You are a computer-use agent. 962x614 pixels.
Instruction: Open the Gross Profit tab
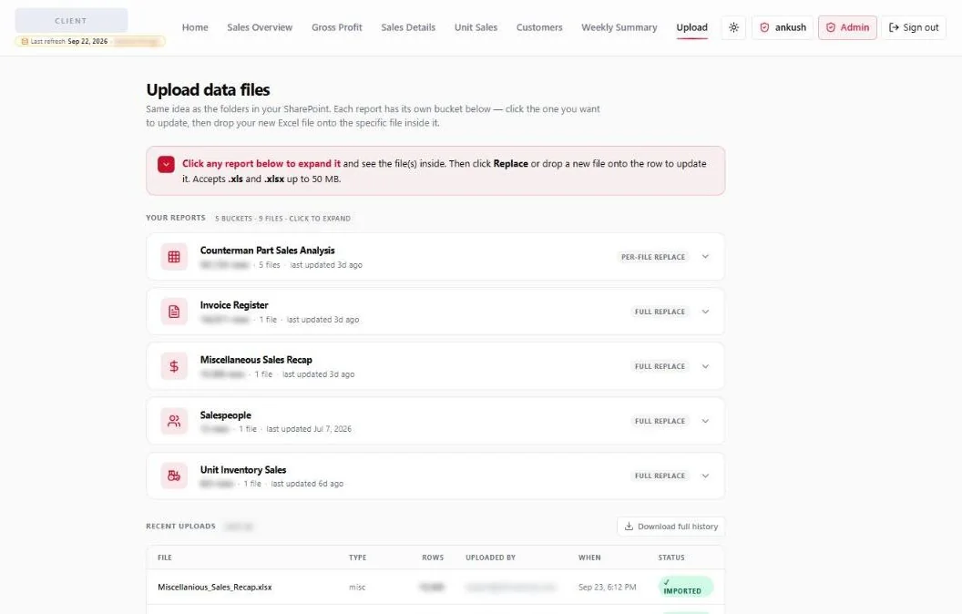(x=337, y=27)
